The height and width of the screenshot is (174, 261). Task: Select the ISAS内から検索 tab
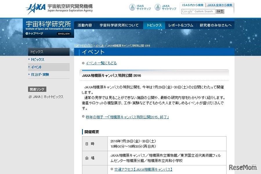tap(193, 5)
